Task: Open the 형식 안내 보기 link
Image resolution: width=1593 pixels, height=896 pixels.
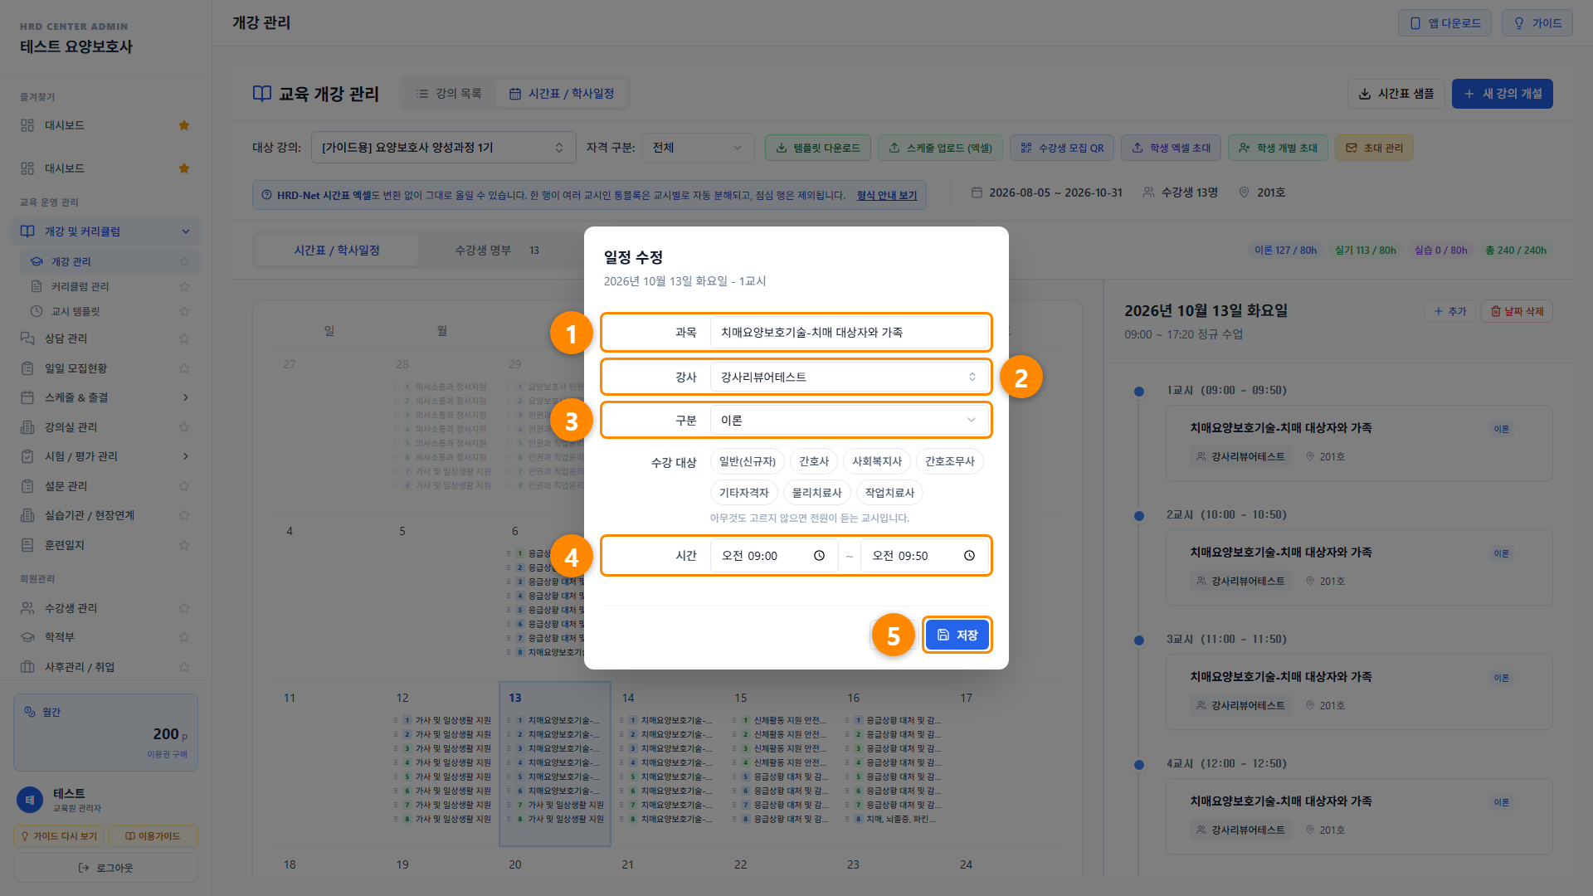Action: pyautogui.click(x=886, y=196)
